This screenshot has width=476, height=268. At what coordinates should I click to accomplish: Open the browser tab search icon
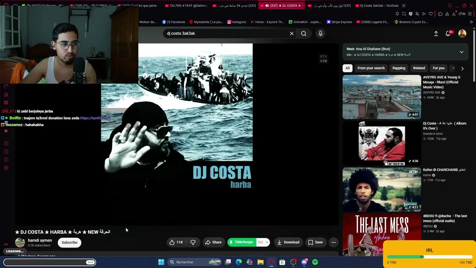(450, 6)
